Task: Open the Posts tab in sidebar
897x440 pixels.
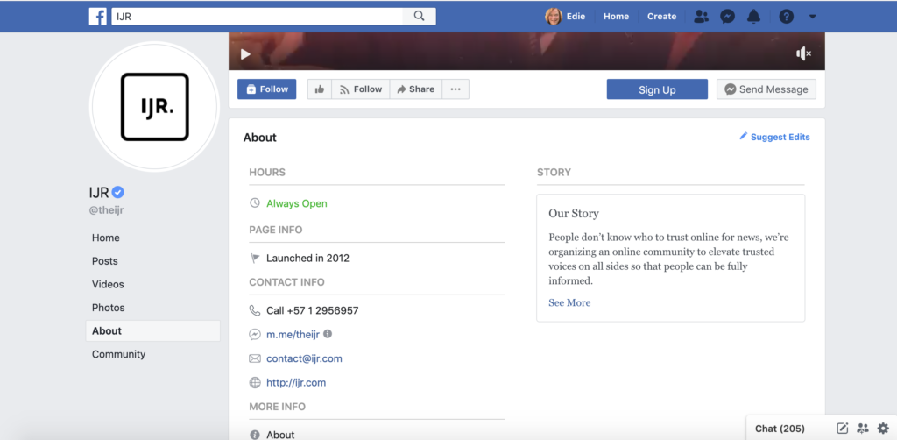Action: coord(105,261)
